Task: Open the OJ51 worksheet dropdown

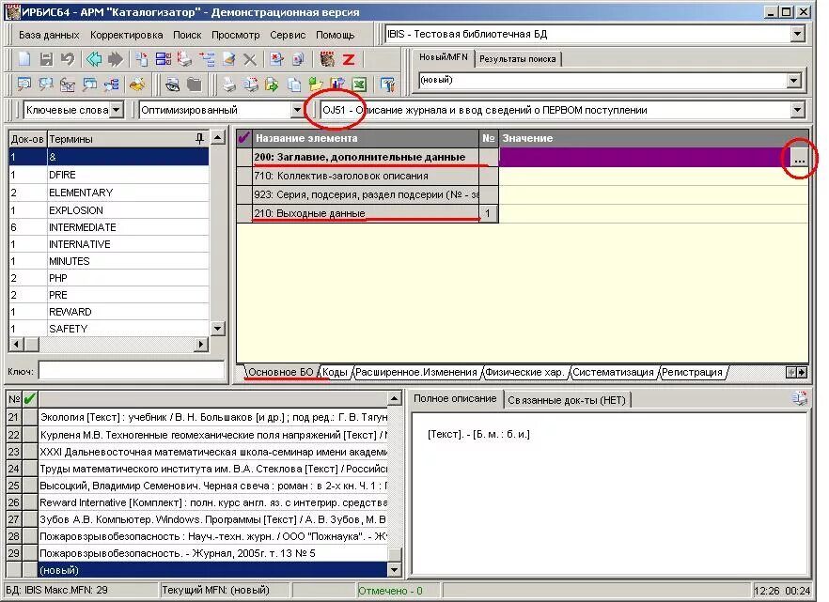Action: 797,110
